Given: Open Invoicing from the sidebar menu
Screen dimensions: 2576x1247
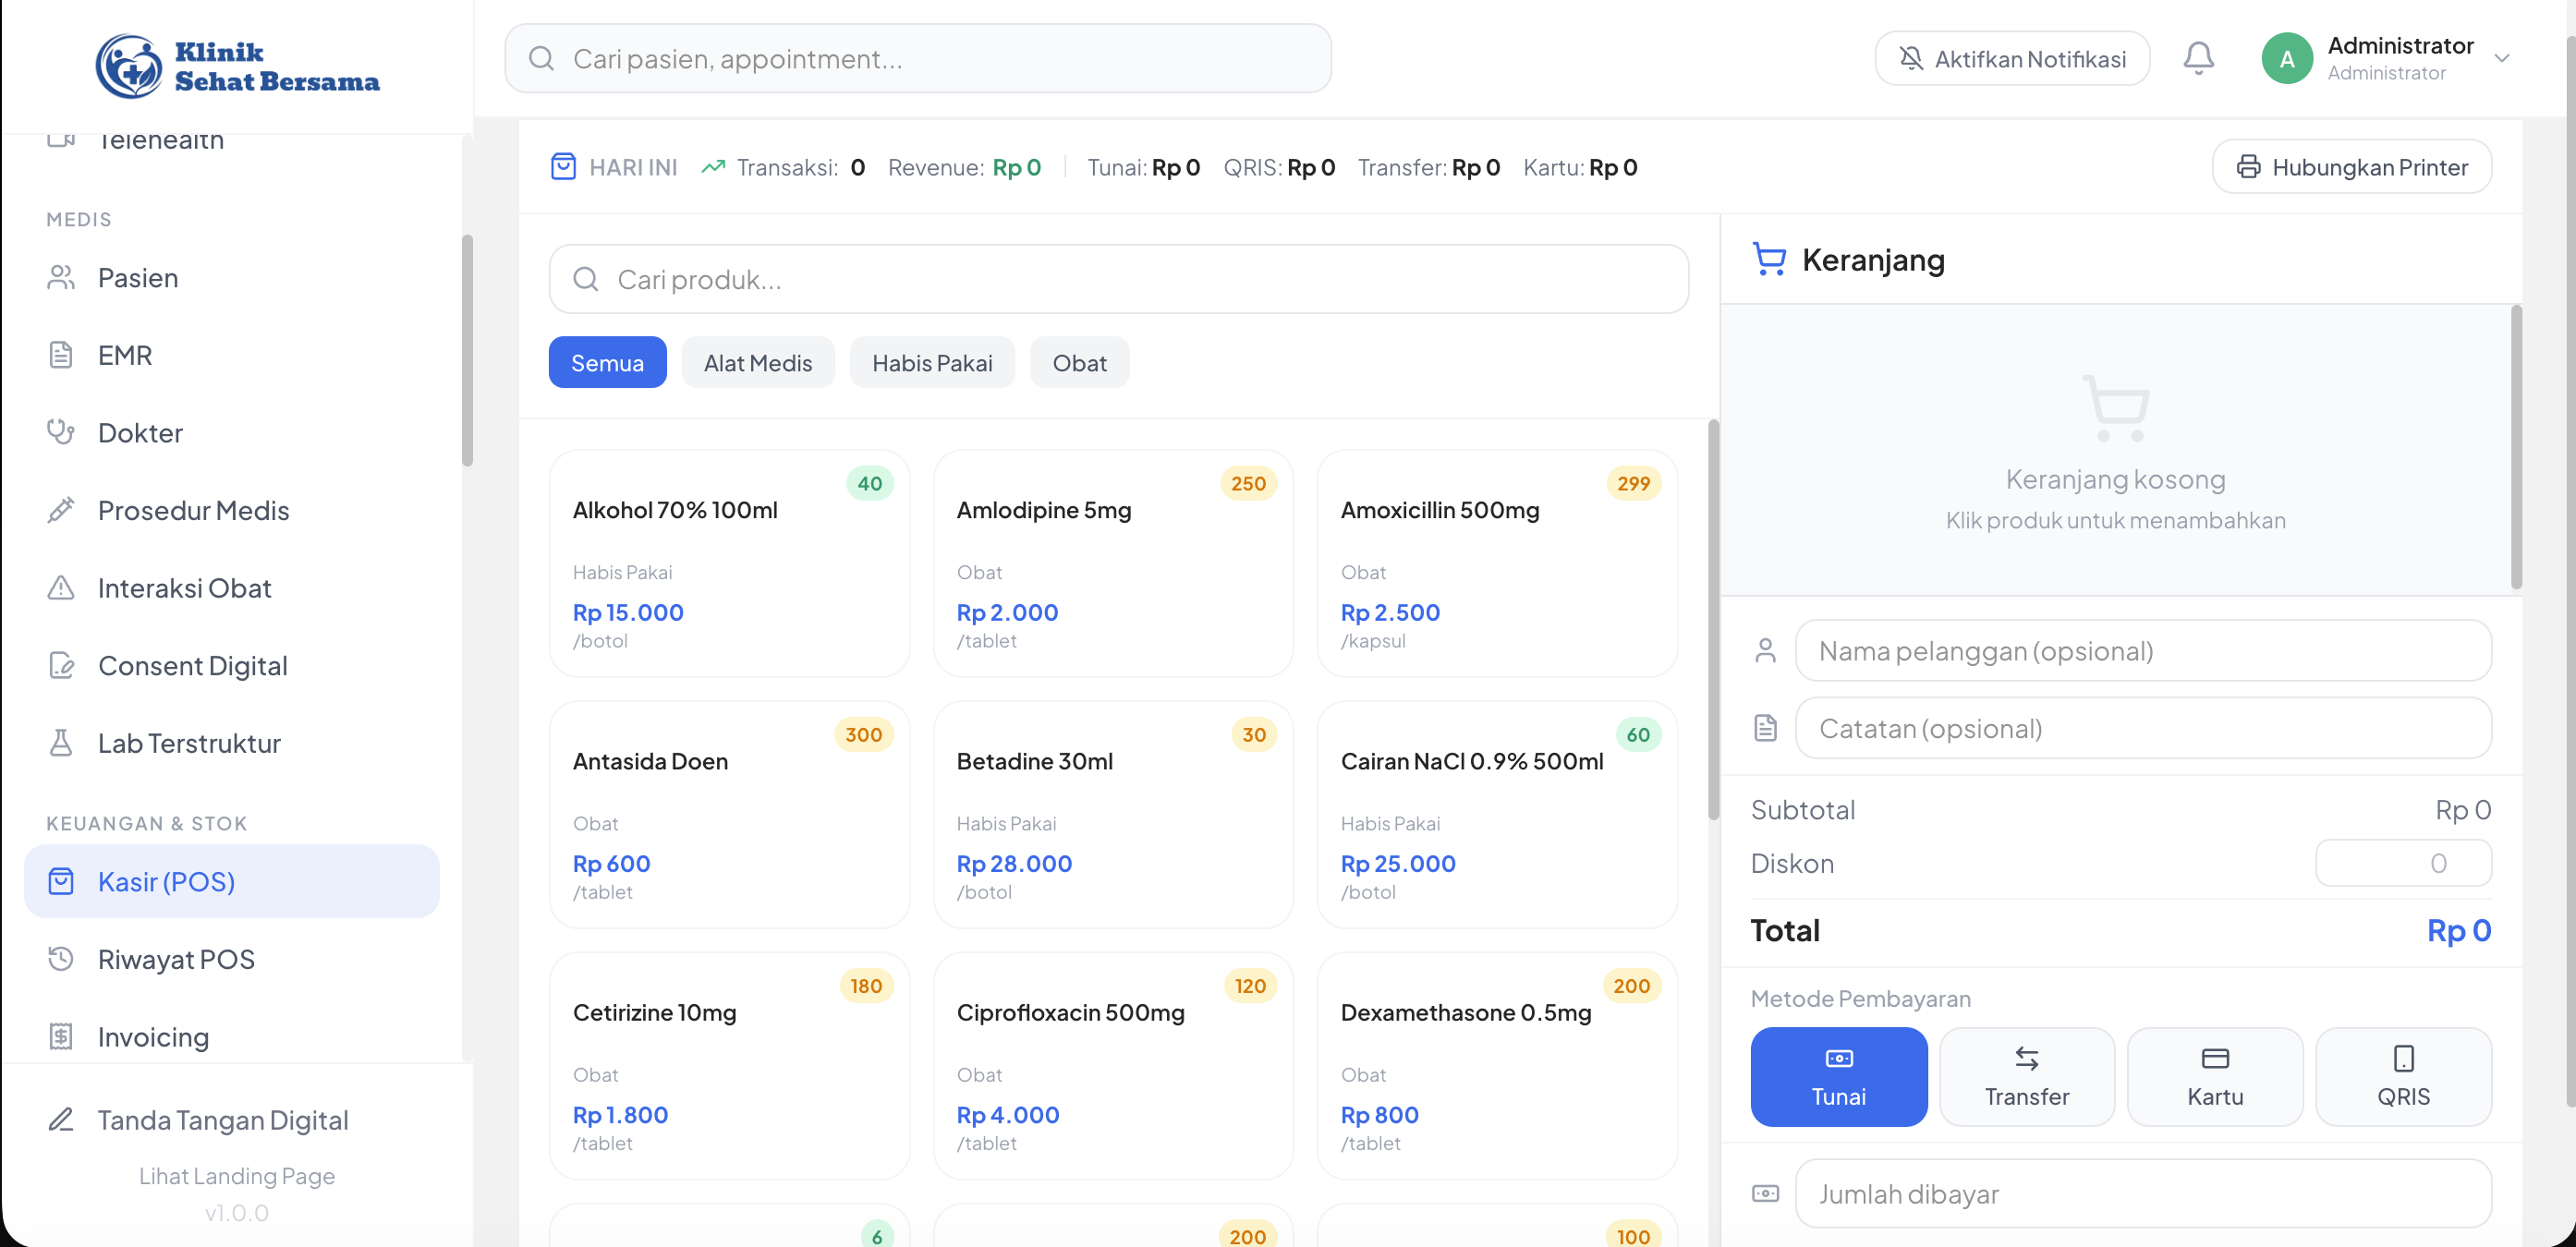Looking at the screenshot, I should (153, 1036).
